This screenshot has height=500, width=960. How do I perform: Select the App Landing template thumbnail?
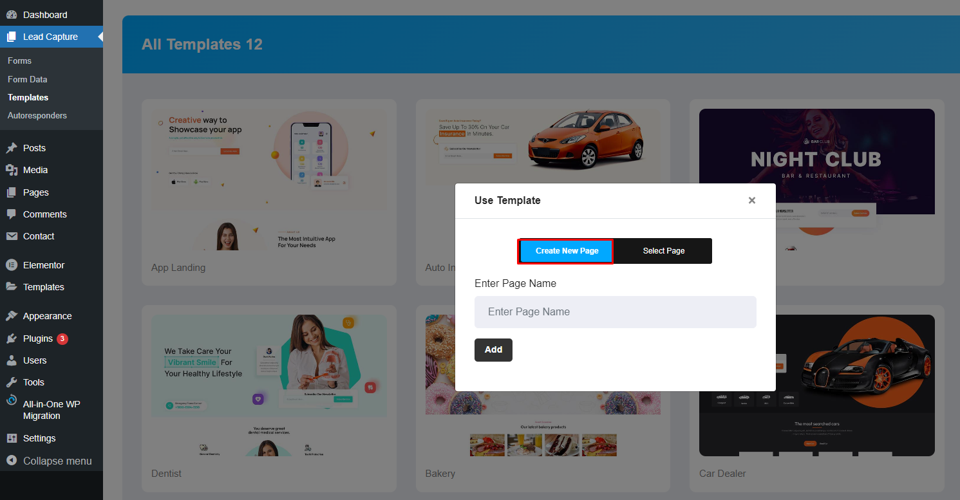point(269,180)
